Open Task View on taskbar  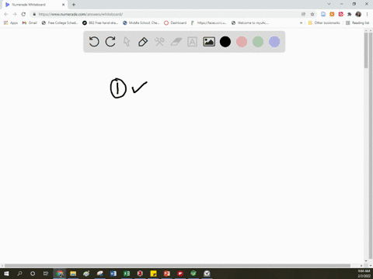[x=46, y=274]
